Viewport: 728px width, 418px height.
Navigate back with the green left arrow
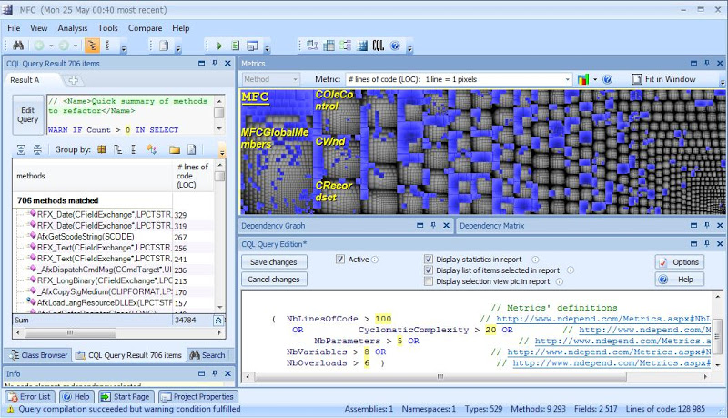39,46
